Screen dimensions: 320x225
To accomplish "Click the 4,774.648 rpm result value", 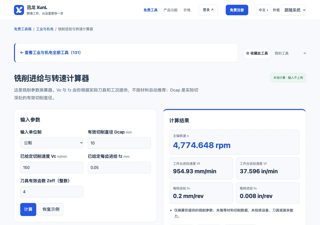I will (x=202, y=145).
